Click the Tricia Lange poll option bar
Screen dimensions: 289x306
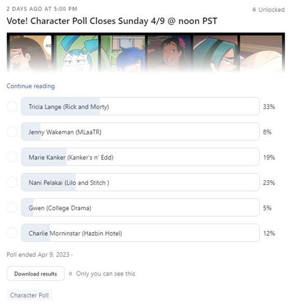pos(140,106)
